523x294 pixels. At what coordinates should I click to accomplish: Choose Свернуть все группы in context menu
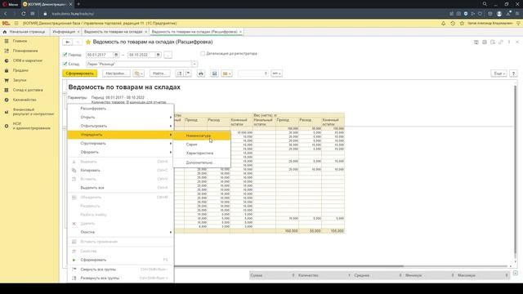120,269
